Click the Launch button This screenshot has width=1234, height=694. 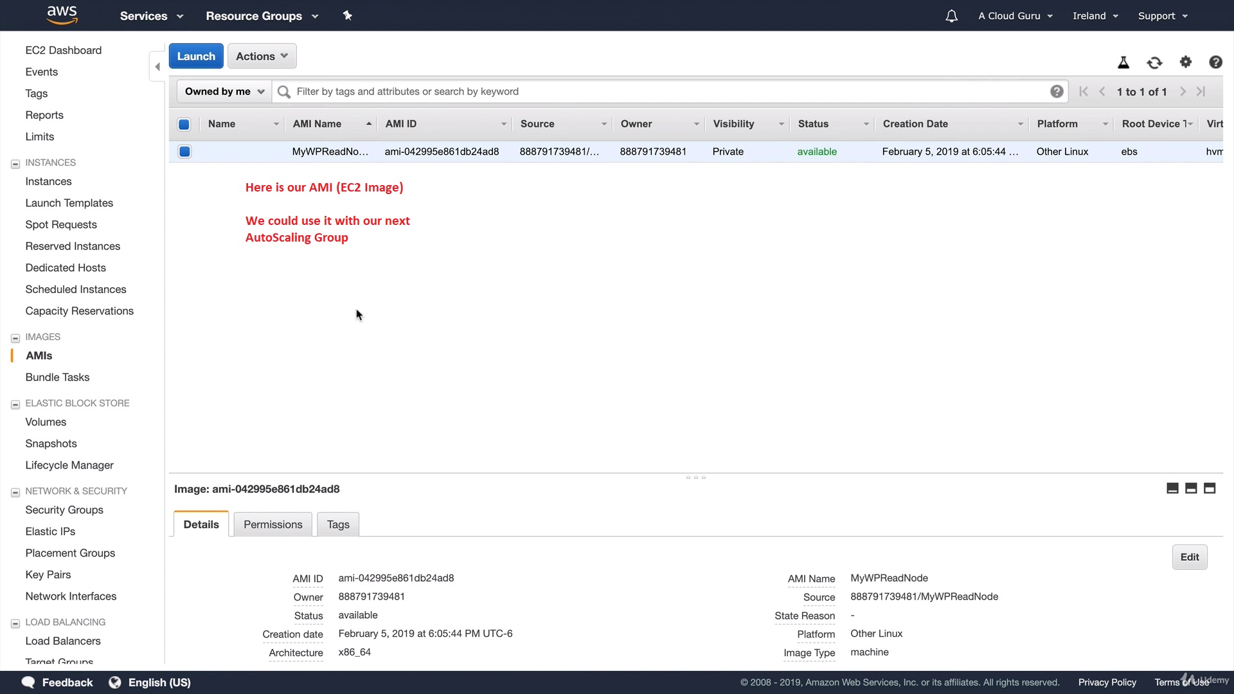click(x=196, y=56)
